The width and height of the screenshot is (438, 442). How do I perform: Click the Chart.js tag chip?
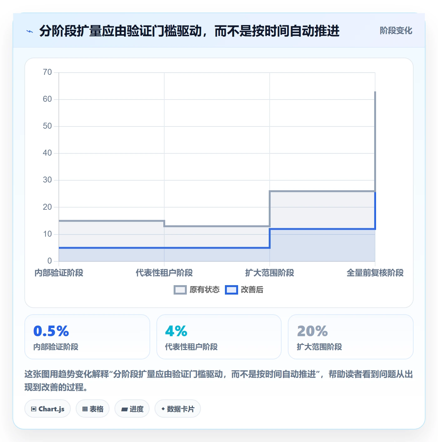click(48, 409)
